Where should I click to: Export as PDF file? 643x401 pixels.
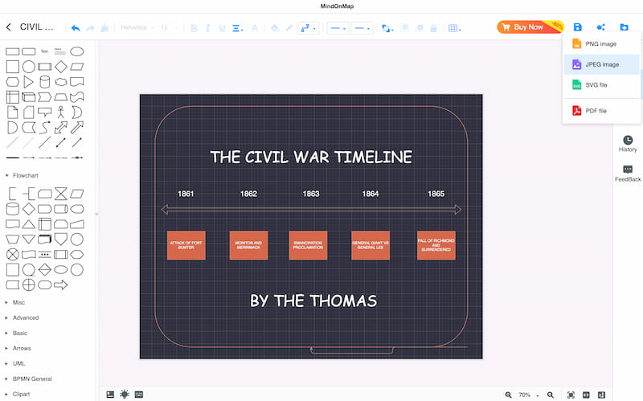pos(601,111)
